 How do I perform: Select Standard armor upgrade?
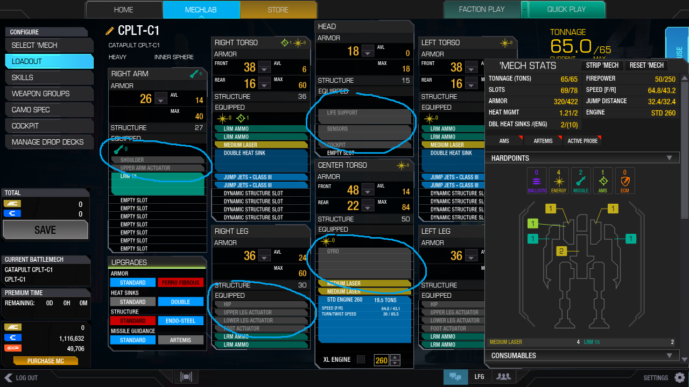tap(132, 283)
